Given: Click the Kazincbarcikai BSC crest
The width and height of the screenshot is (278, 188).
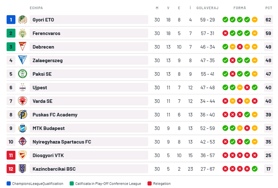Looking at the screenshot, I should click(x=22, y=169).
